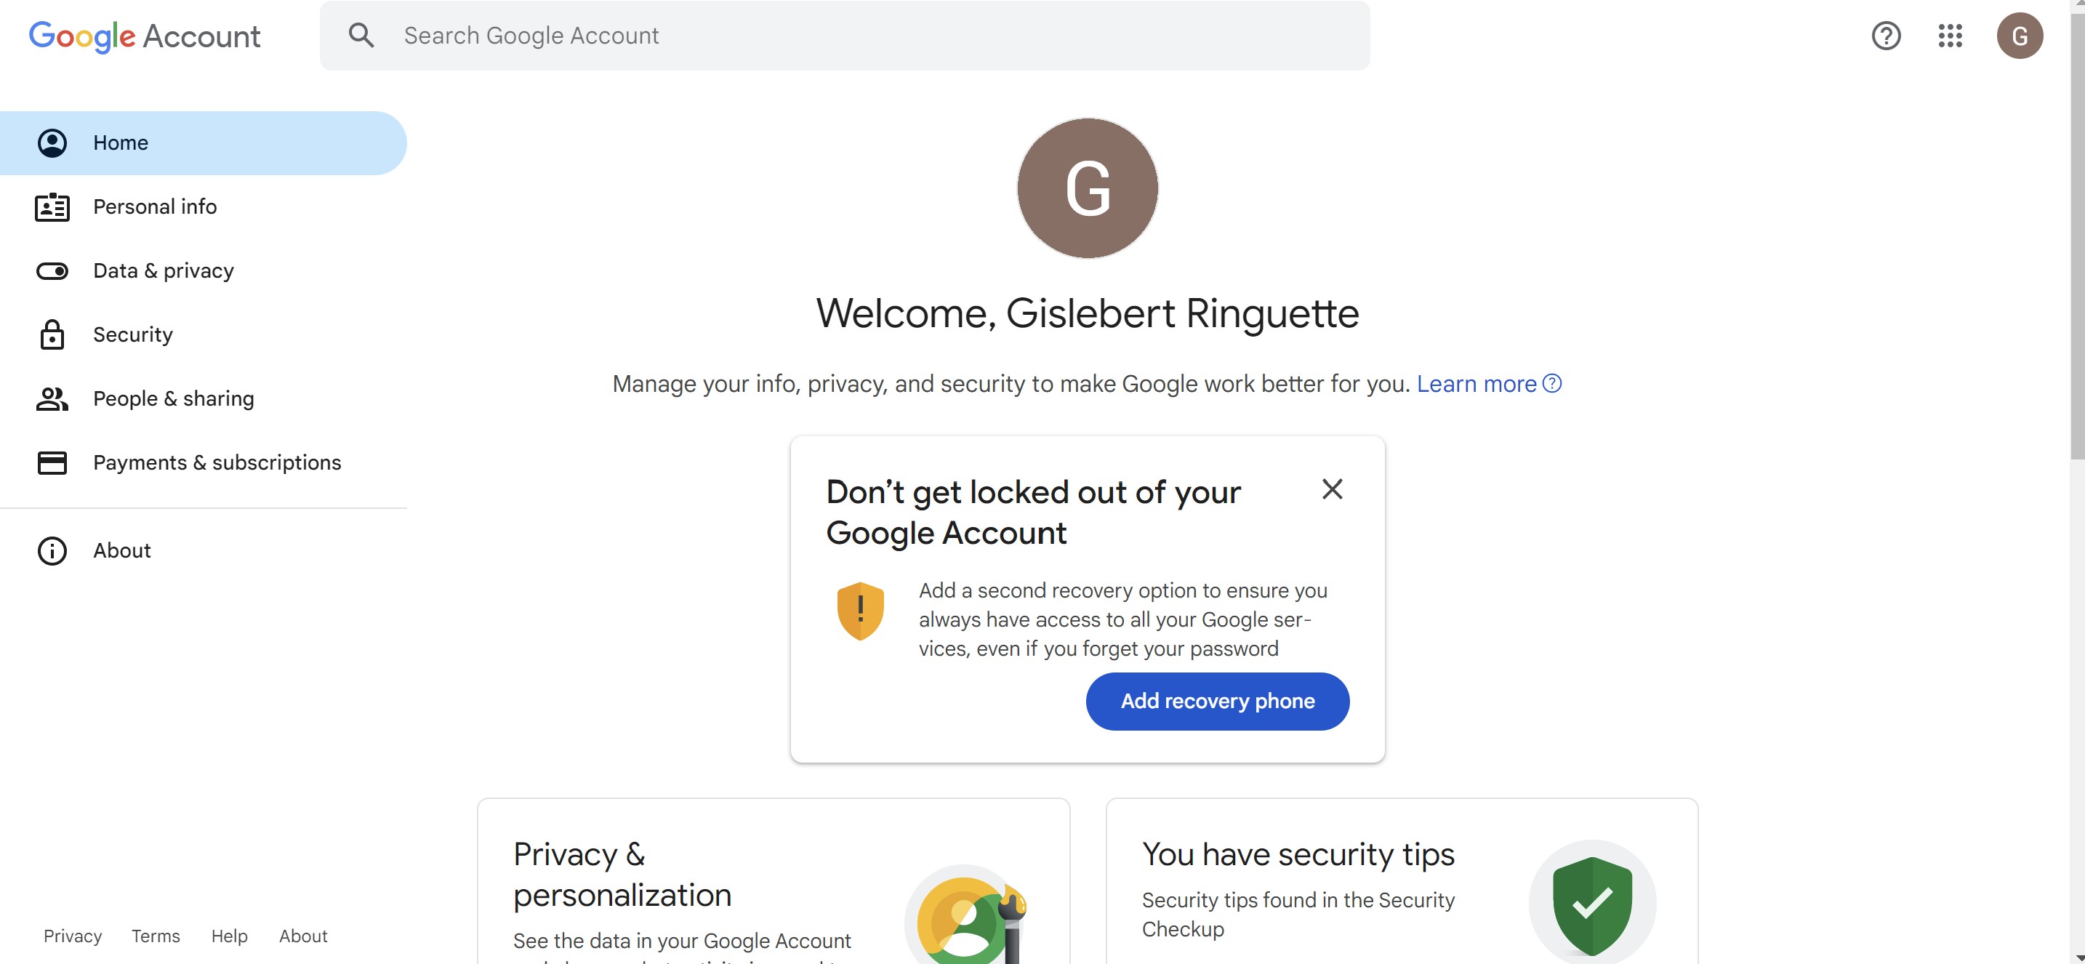This screenshot has height=964, width=2085.
Task: Open the Google apps grid
Action: tap(1949, 36)
